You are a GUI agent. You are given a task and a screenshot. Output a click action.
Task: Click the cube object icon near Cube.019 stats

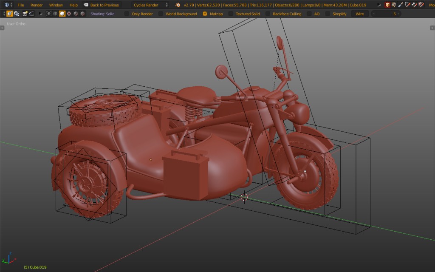(387, 5)
